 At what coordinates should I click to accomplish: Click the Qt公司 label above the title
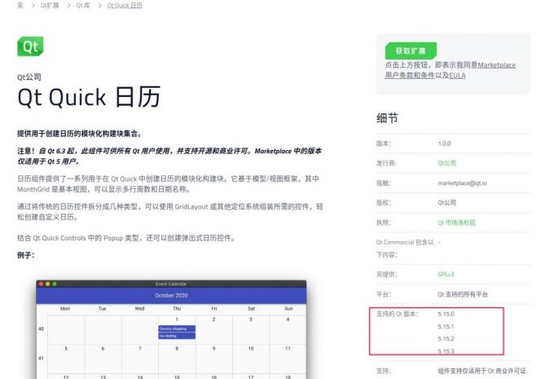(29, 77)
